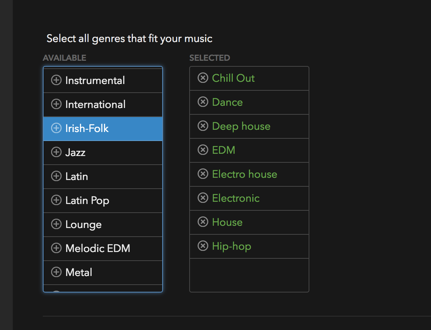Click the highlighted Irish-Folk label
431x330 pixels.
click(x=87, y=129)
